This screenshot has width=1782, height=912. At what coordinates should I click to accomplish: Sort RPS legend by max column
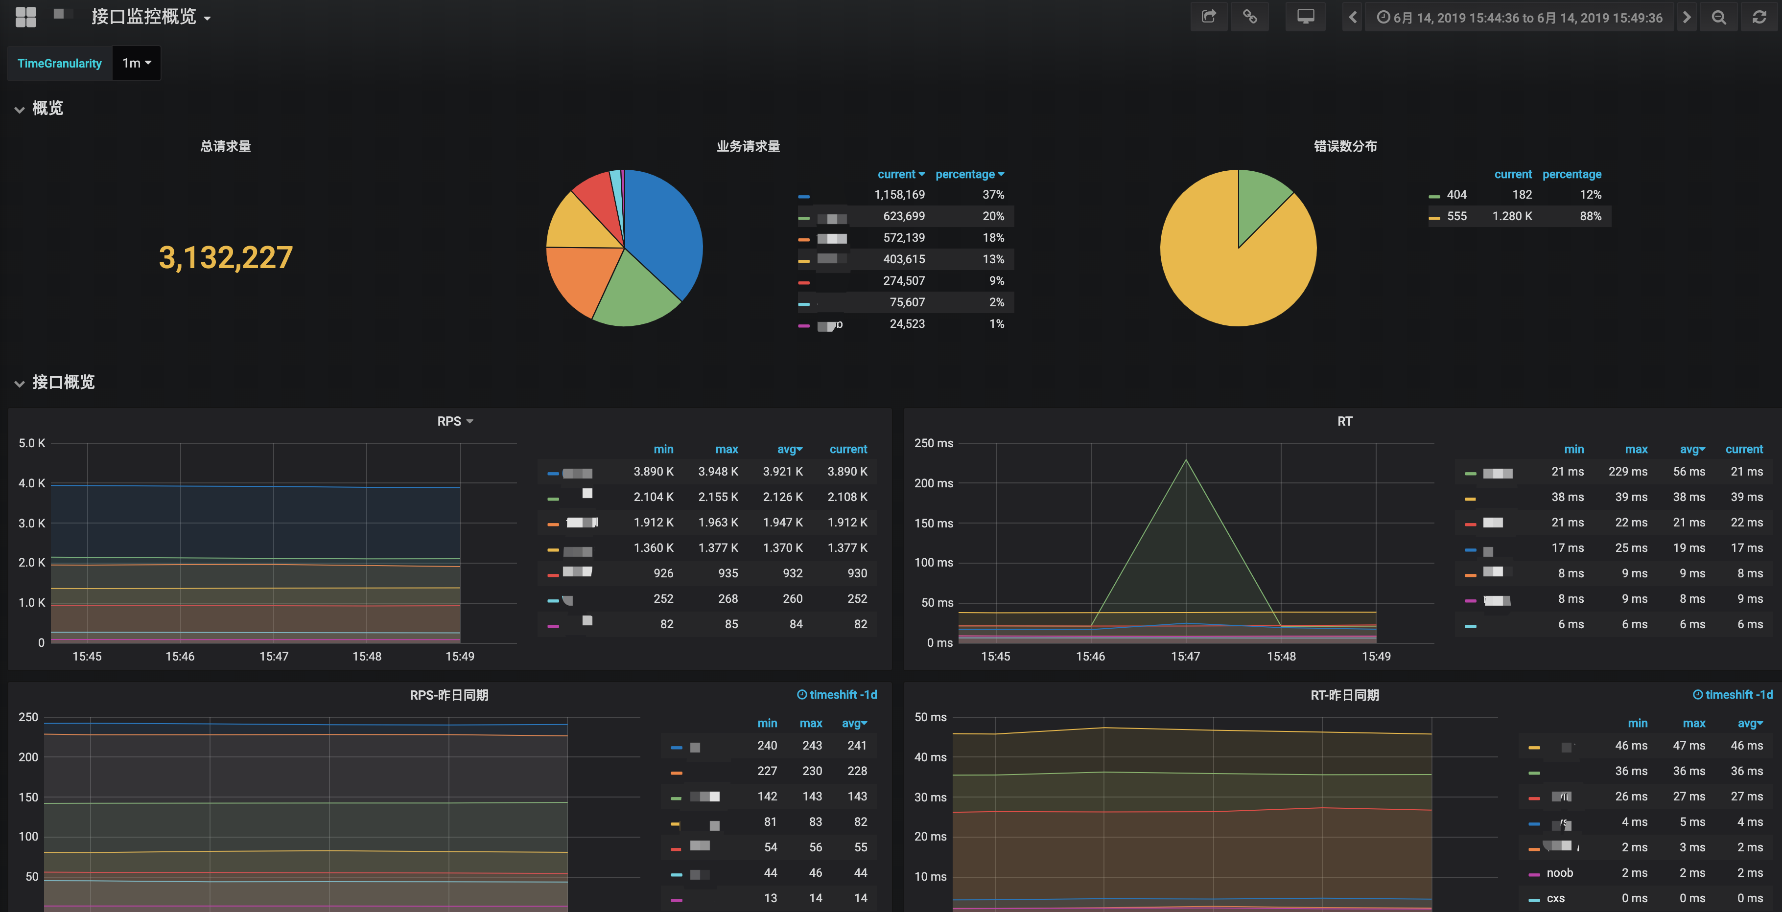click(726, 450)
